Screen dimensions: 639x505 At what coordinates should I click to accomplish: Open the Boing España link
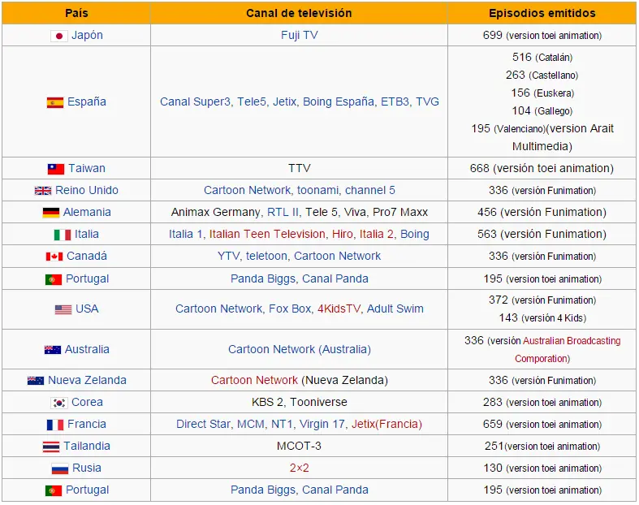coord(339,102)
